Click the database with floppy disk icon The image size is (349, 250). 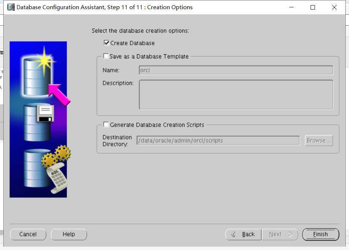(x=38, y=122)
